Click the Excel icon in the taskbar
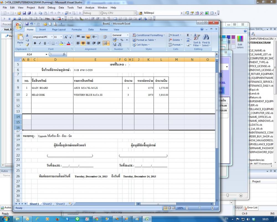Image resolution: width=277 pixels, height=222 pixels. tap(147, 219)
